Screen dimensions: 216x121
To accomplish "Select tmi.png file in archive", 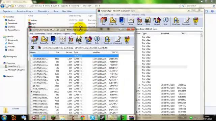I will [36, 92].
